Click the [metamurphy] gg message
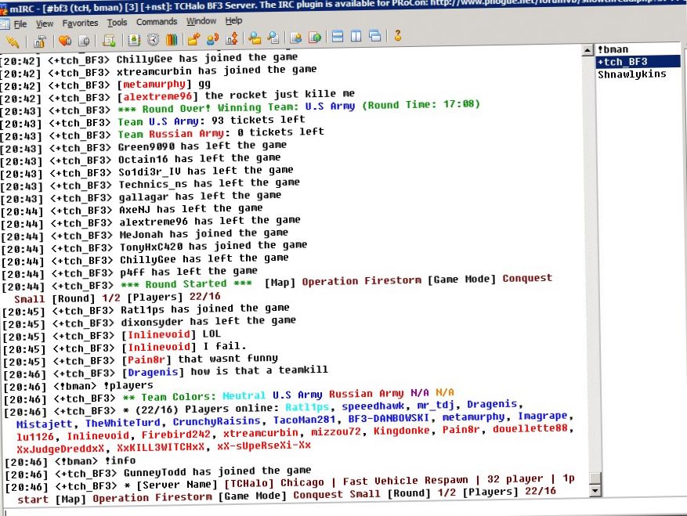This screenshot has height=516, width=687. coord(164,84)
